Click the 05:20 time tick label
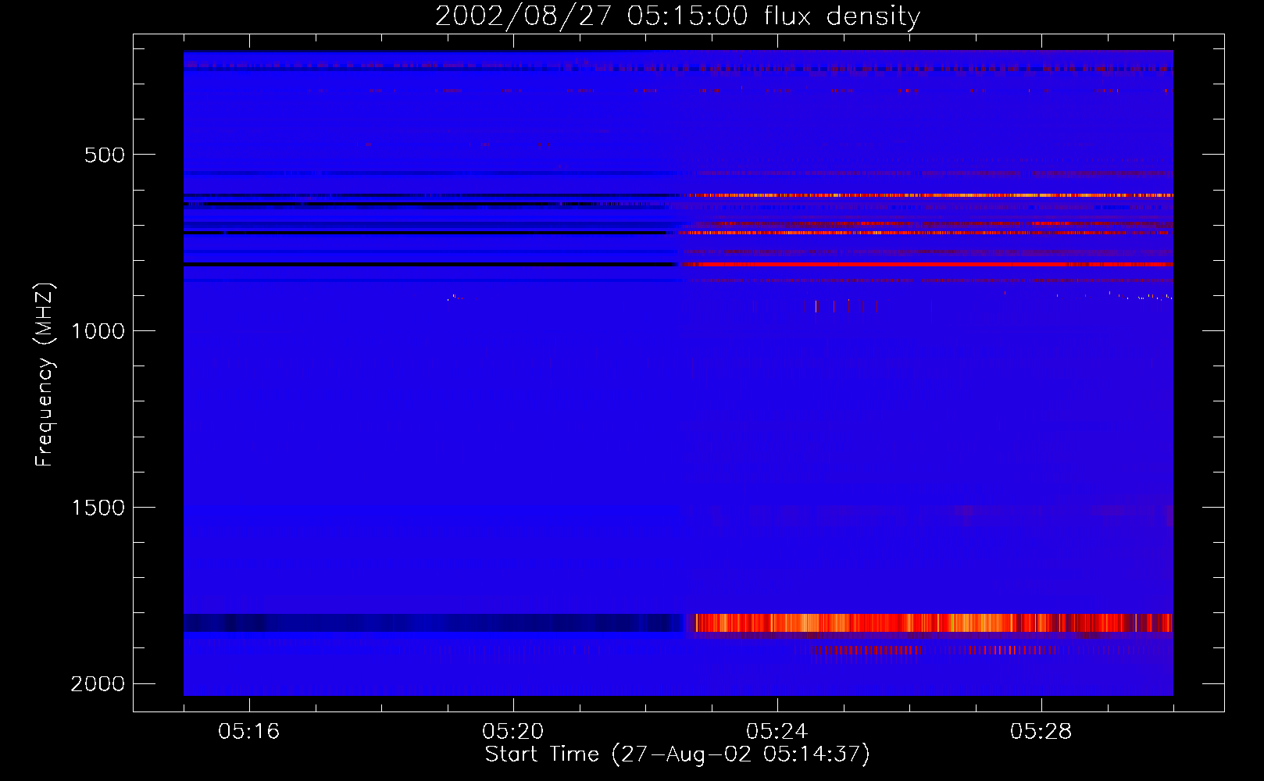The image size is (1264, 781). tap(512, 732)
